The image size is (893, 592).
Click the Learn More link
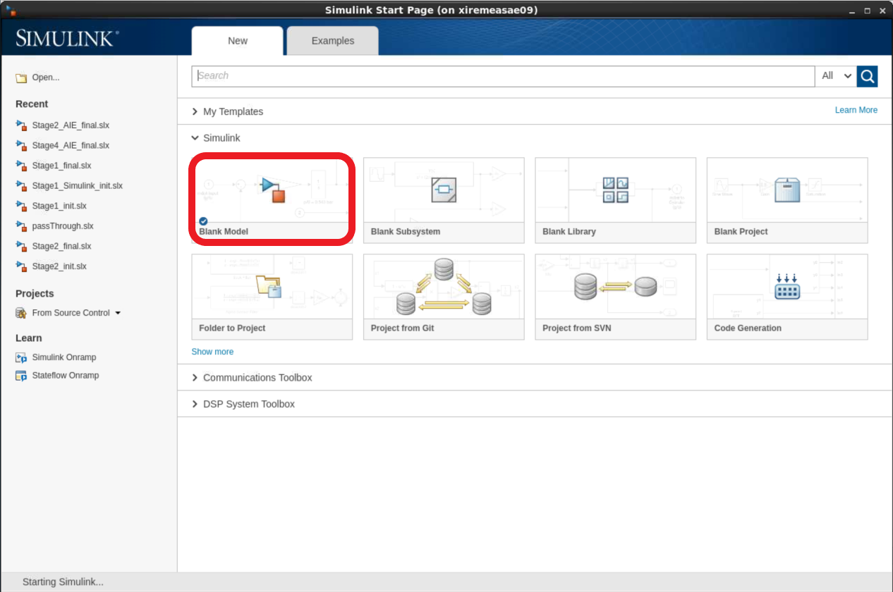tap(856, 110)
